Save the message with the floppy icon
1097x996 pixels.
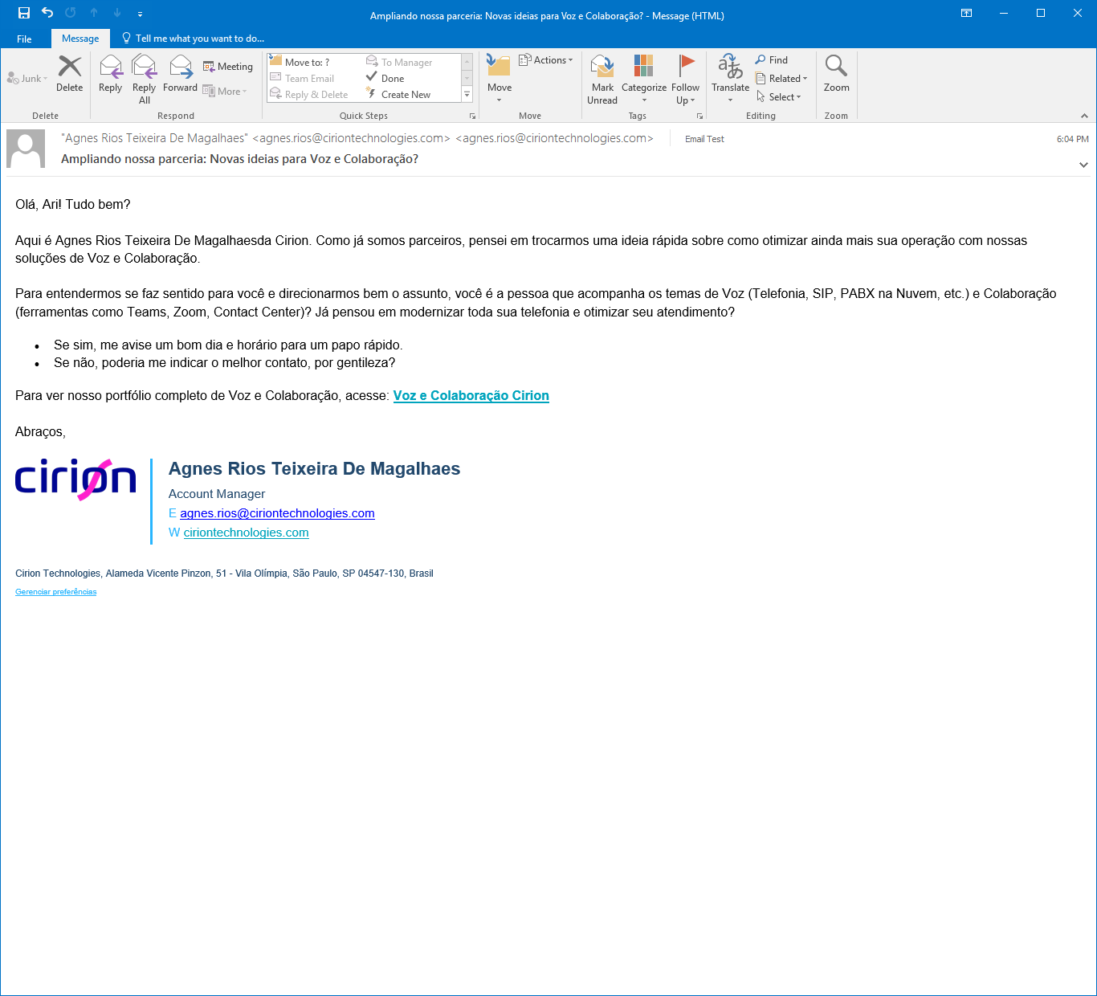coord(24,13)
